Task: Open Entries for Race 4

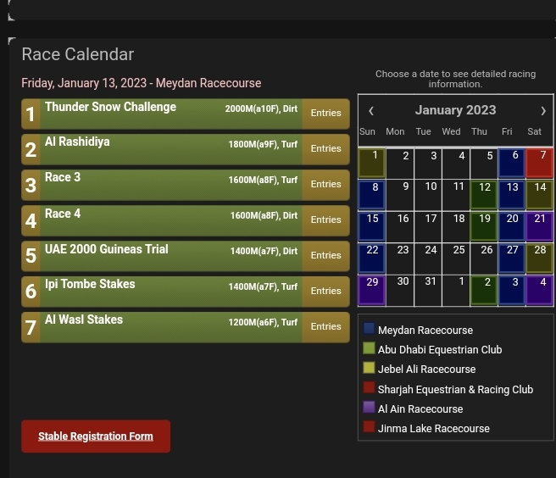Action: click(x=325, y=220)
